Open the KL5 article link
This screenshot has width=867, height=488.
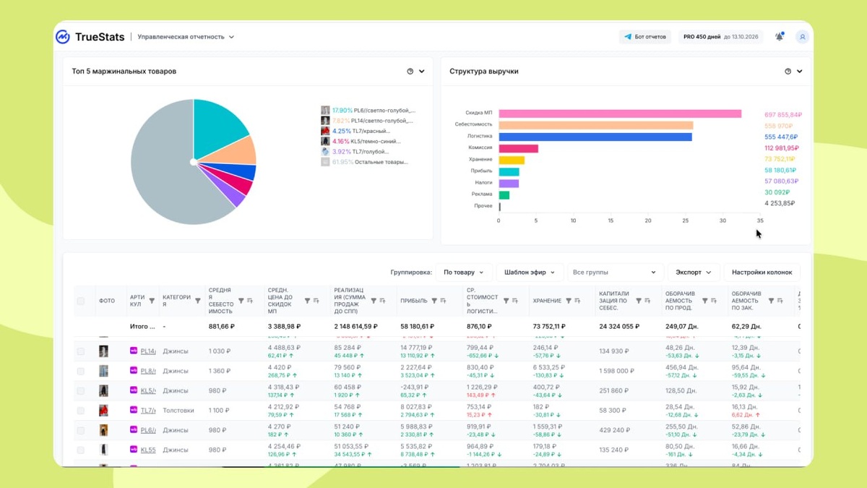147,390
